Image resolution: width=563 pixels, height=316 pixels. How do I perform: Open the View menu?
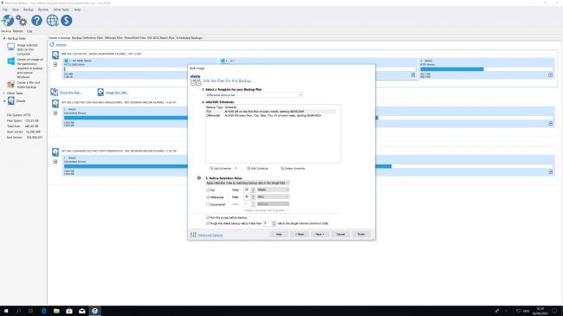16,10
